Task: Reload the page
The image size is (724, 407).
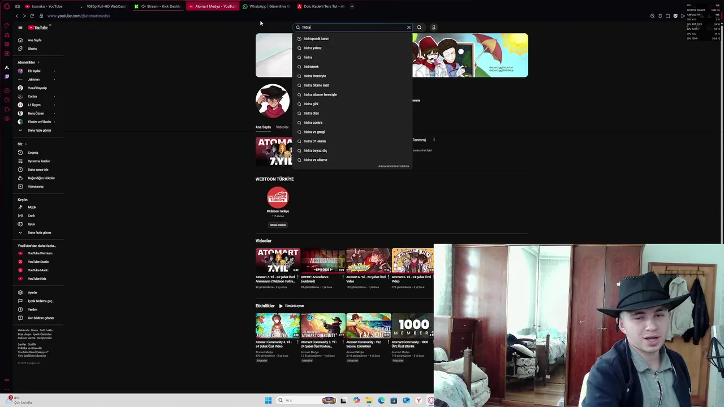Action: [32, 16]
